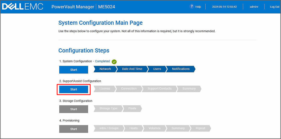Select the Users configuration step
The image size is (281, 139).
tap(157, 69)
